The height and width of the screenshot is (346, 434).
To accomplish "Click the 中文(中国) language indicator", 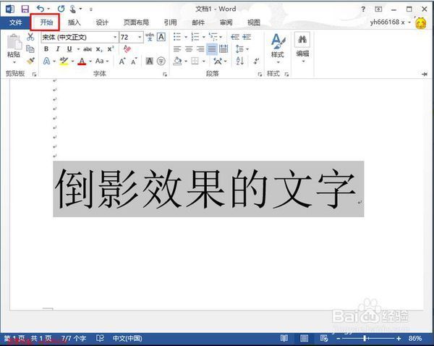I will click(127, 338).
